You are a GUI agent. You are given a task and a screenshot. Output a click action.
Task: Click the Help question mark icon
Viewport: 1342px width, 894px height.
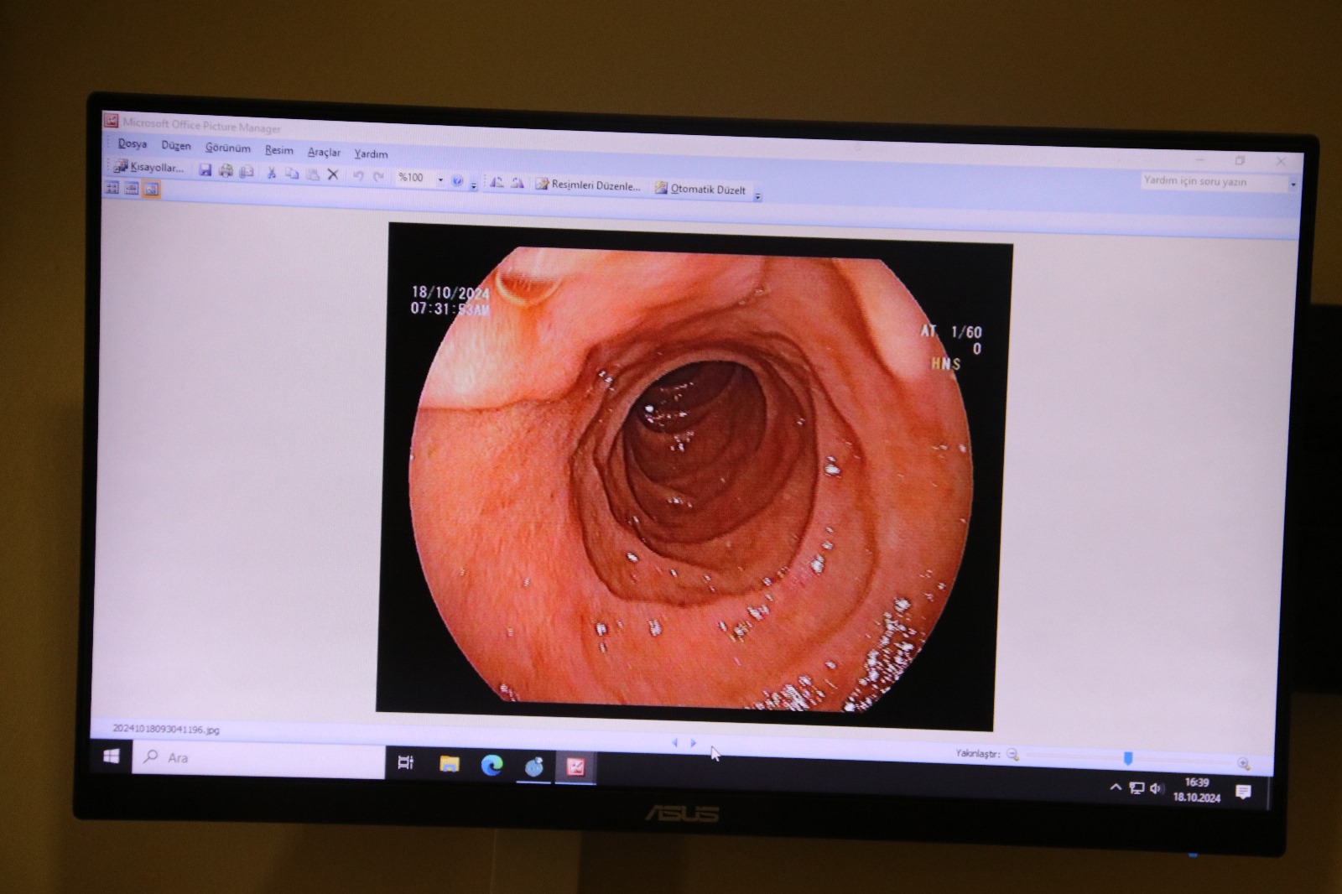coord(457,180)
